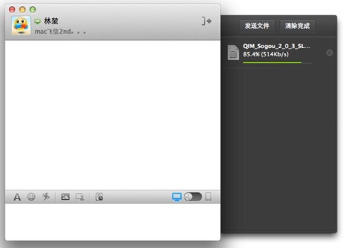The image size is (344, 248).
Task: Select the mobile phone SMS icon
Action: pyautogui.click(x=208, y=196)
